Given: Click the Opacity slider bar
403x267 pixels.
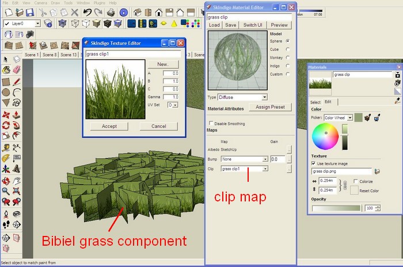Looking at the screenshot, I should [x=336, y=208].
